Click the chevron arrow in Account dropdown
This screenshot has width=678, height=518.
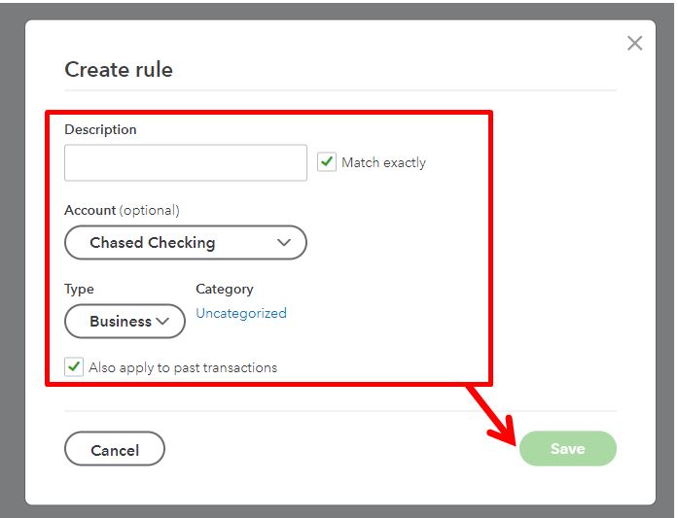tap(284, 242)
